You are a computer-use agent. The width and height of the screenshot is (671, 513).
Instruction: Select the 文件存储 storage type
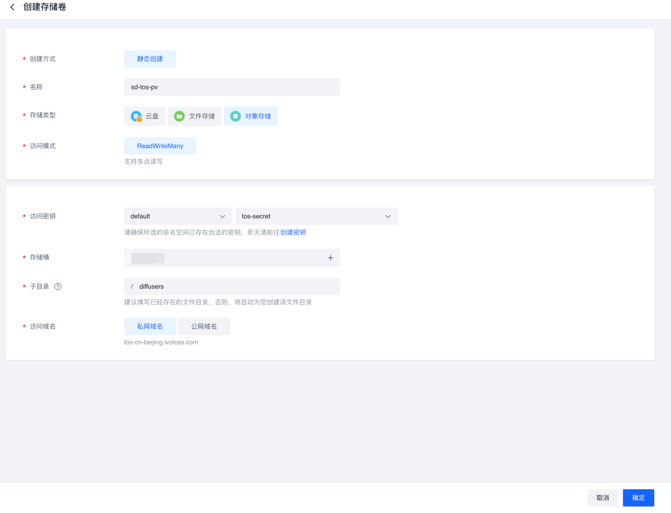click(194, 116)
